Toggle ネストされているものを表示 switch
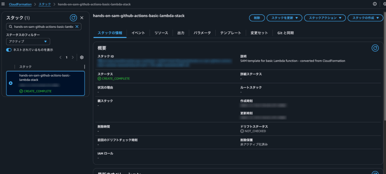The width and height of the screenshot is (386, 174). click(x=9, y=50)
